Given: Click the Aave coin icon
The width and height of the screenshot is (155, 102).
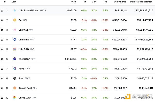Looking at the screenshot, I should point(15,69).
